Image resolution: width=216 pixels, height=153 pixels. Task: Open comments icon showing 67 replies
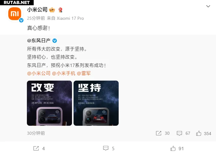tap(179, 133)
